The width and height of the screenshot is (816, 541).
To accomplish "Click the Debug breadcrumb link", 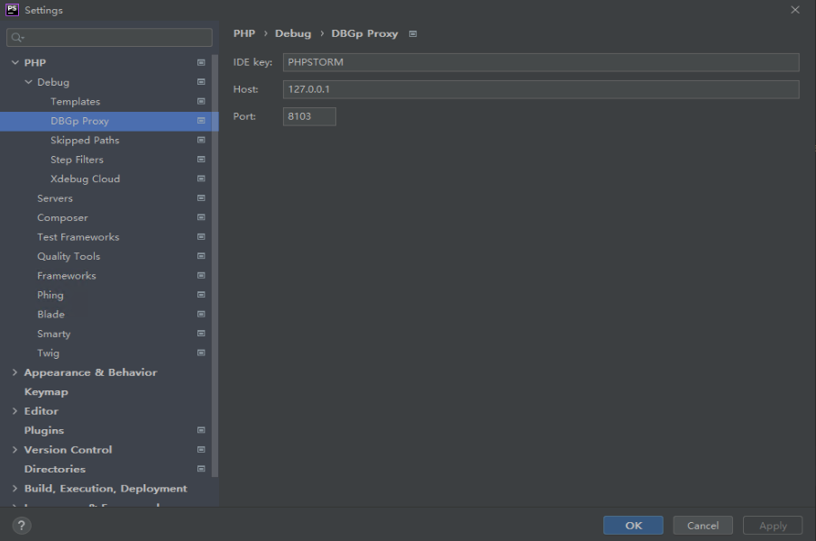I will 293,33.
